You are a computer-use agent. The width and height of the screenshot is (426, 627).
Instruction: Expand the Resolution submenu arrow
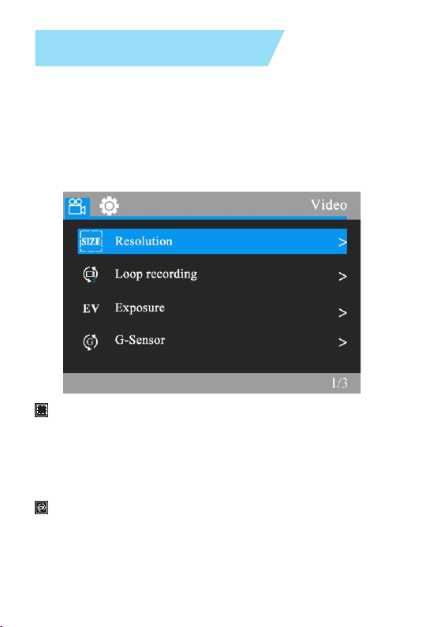coord(342,242)
